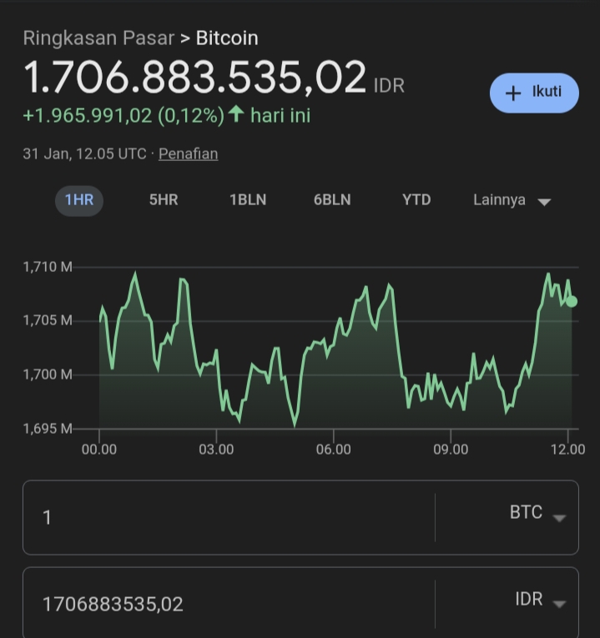This screenshot has width=600, height=638.
Task: Select the 6BLN chart range
Action: (x=332, y=200)
